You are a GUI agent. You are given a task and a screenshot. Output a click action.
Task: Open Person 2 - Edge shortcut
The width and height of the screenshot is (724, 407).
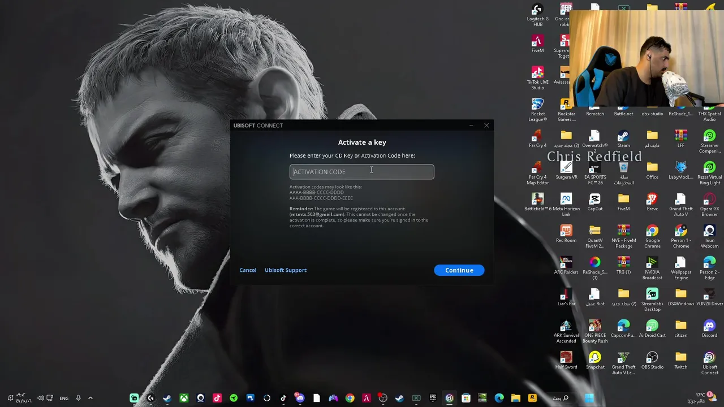[709, 269]
